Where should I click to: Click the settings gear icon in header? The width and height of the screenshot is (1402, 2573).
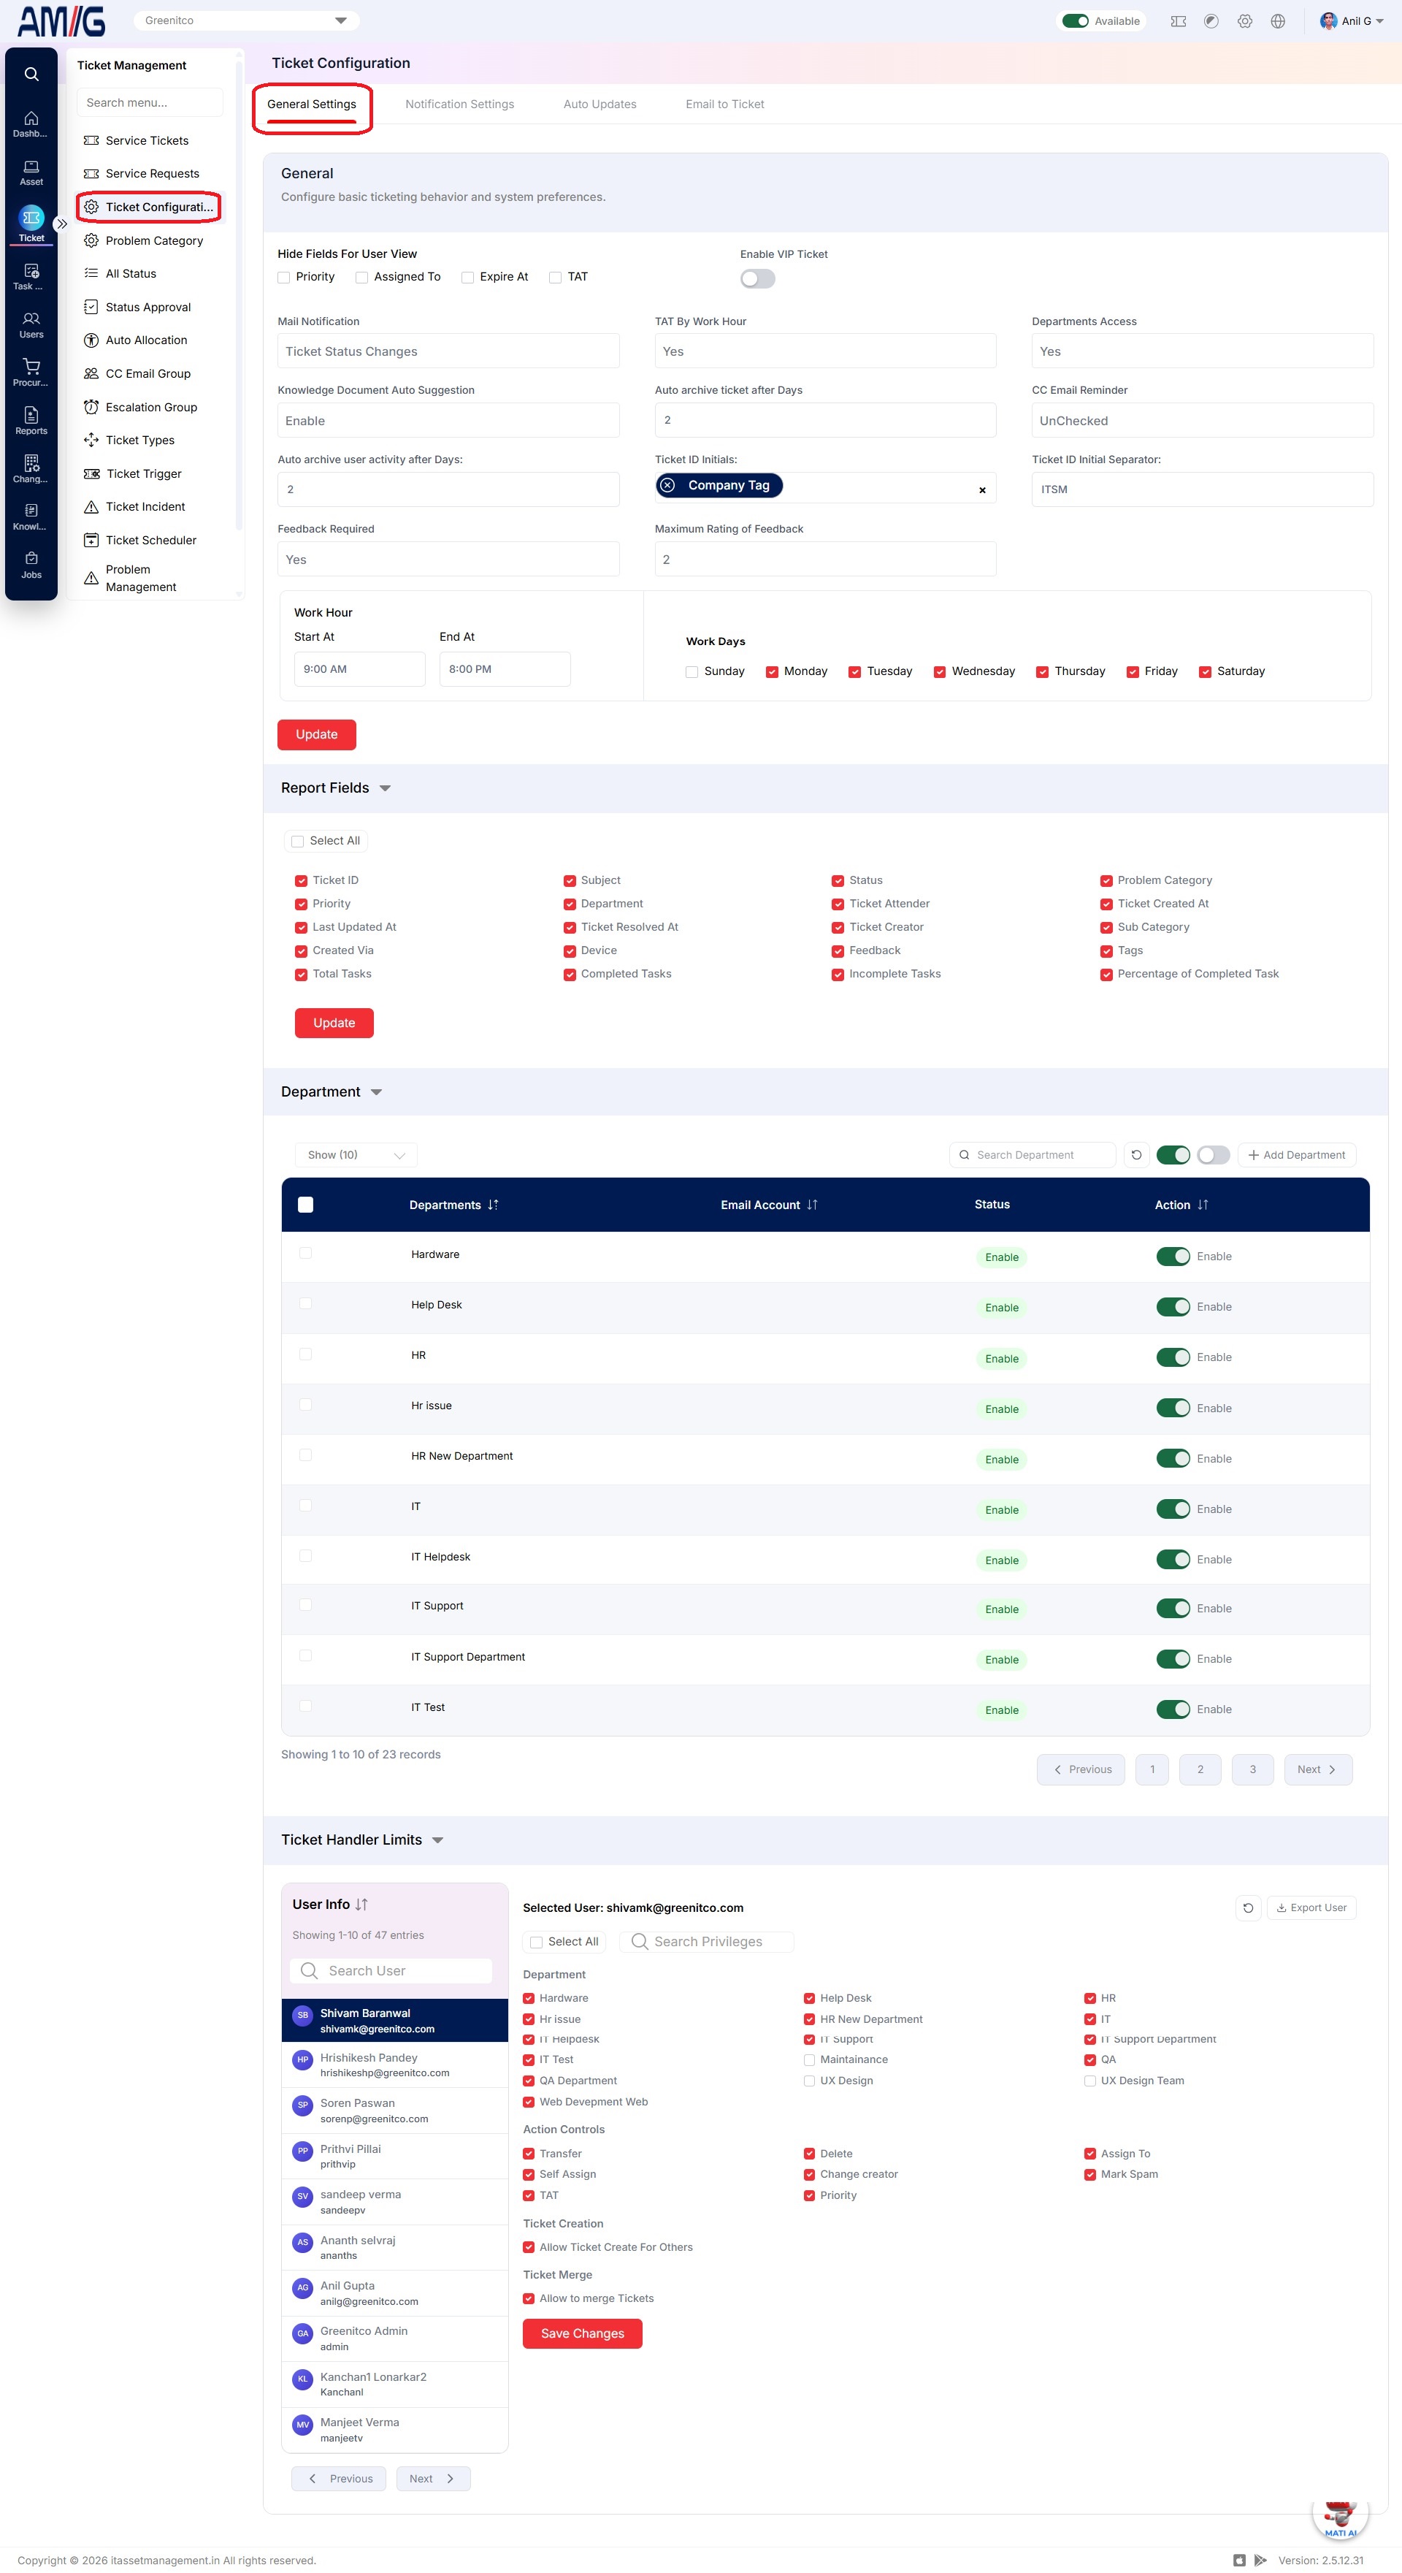click(x=1244, y=21)
